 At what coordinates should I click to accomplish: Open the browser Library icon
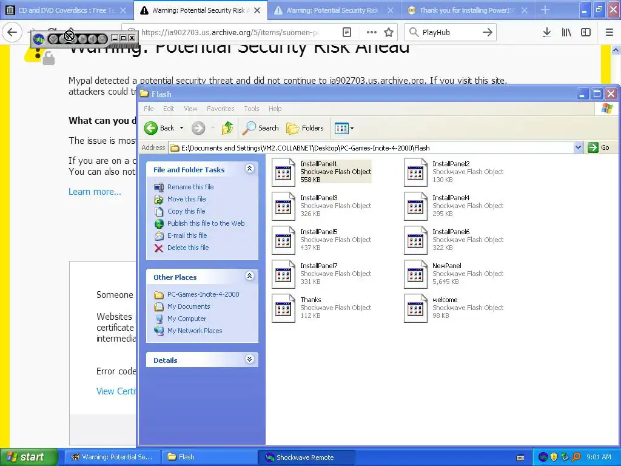click(566, 33)
